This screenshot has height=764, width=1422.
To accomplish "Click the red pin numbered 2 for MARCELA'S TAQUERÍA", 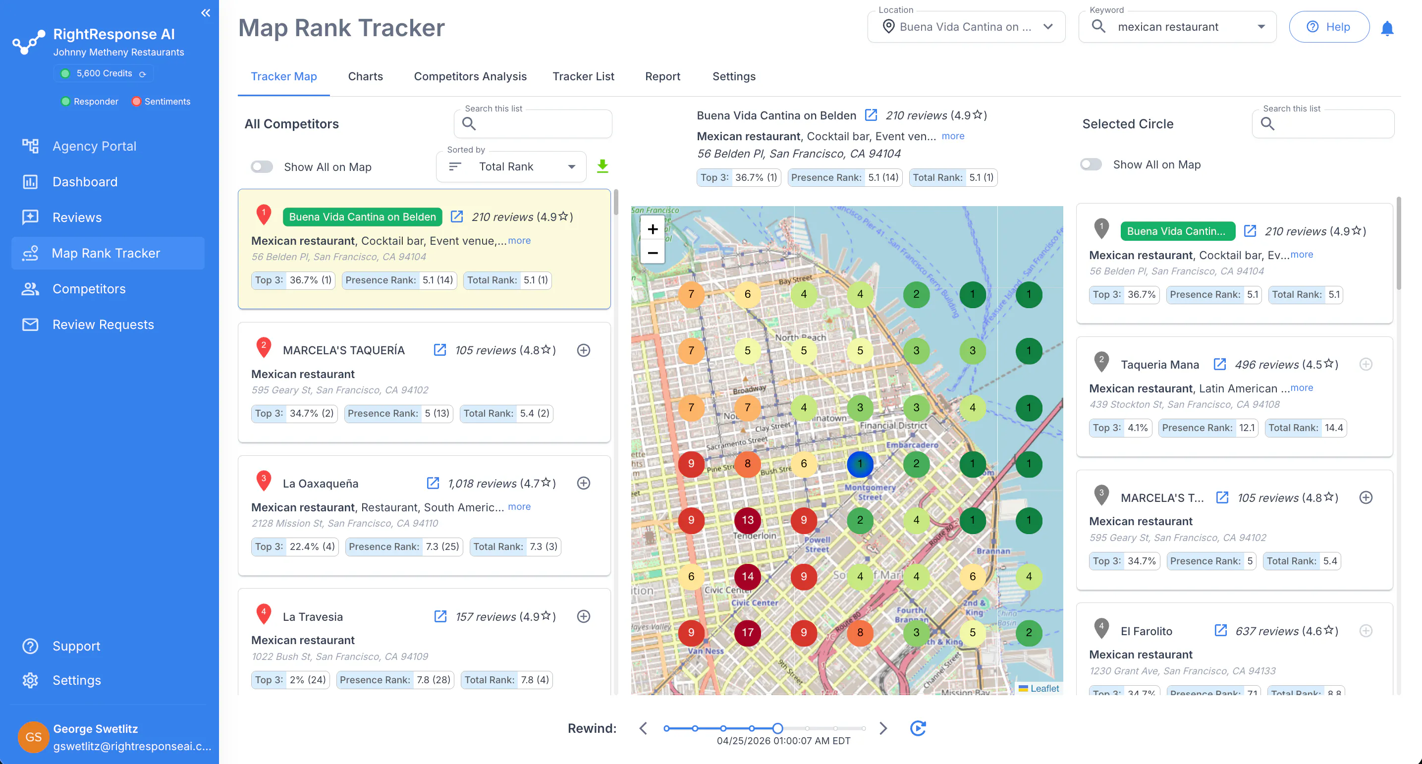I will (x=264, y=348).
